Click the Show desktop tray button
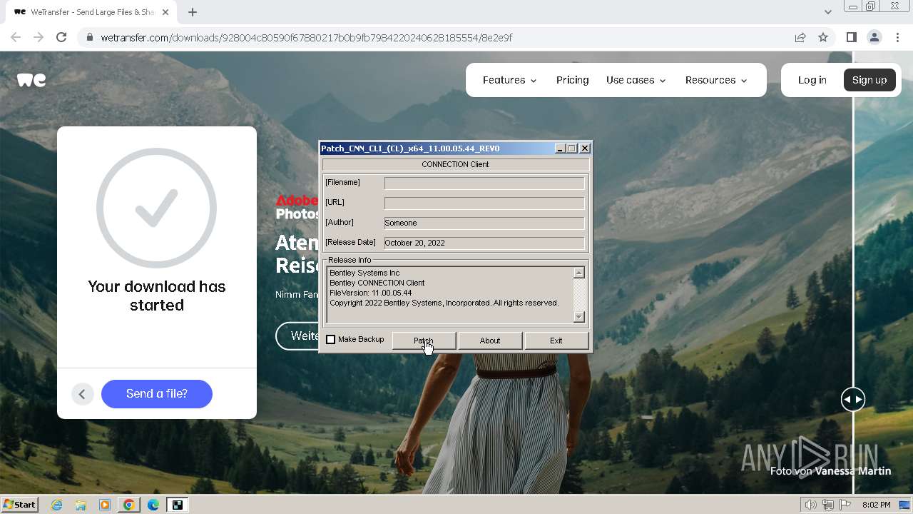This screenshot has height=514, width=913. [904, 505]
